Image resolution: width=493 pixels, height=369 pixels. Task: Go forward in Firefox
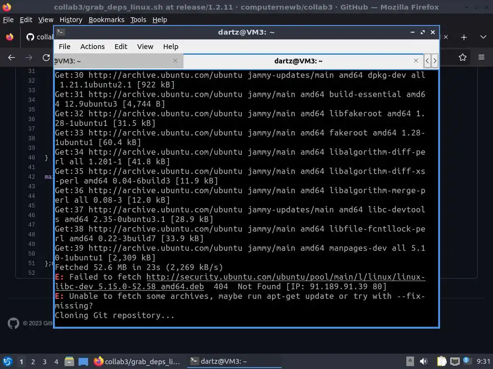pyautogui.click(x=28, y=58)
